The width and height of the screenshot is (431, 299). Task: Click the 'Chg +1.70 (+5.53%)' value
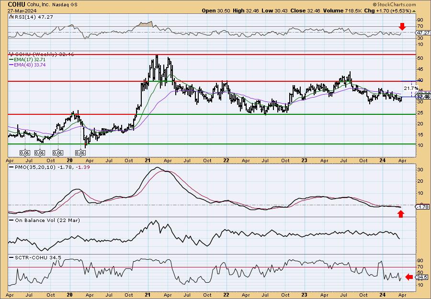(x=387, y=11)
